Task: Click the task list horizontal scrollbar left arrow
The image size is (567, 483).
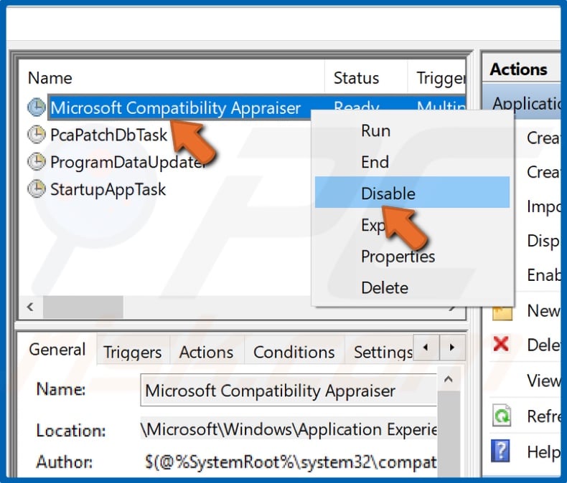Action: coord(30,307)
